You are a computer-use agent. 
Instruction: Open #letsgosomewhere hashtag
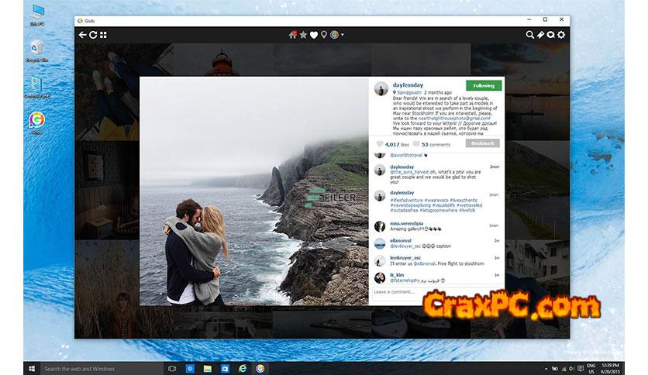(x=439, y=210)
